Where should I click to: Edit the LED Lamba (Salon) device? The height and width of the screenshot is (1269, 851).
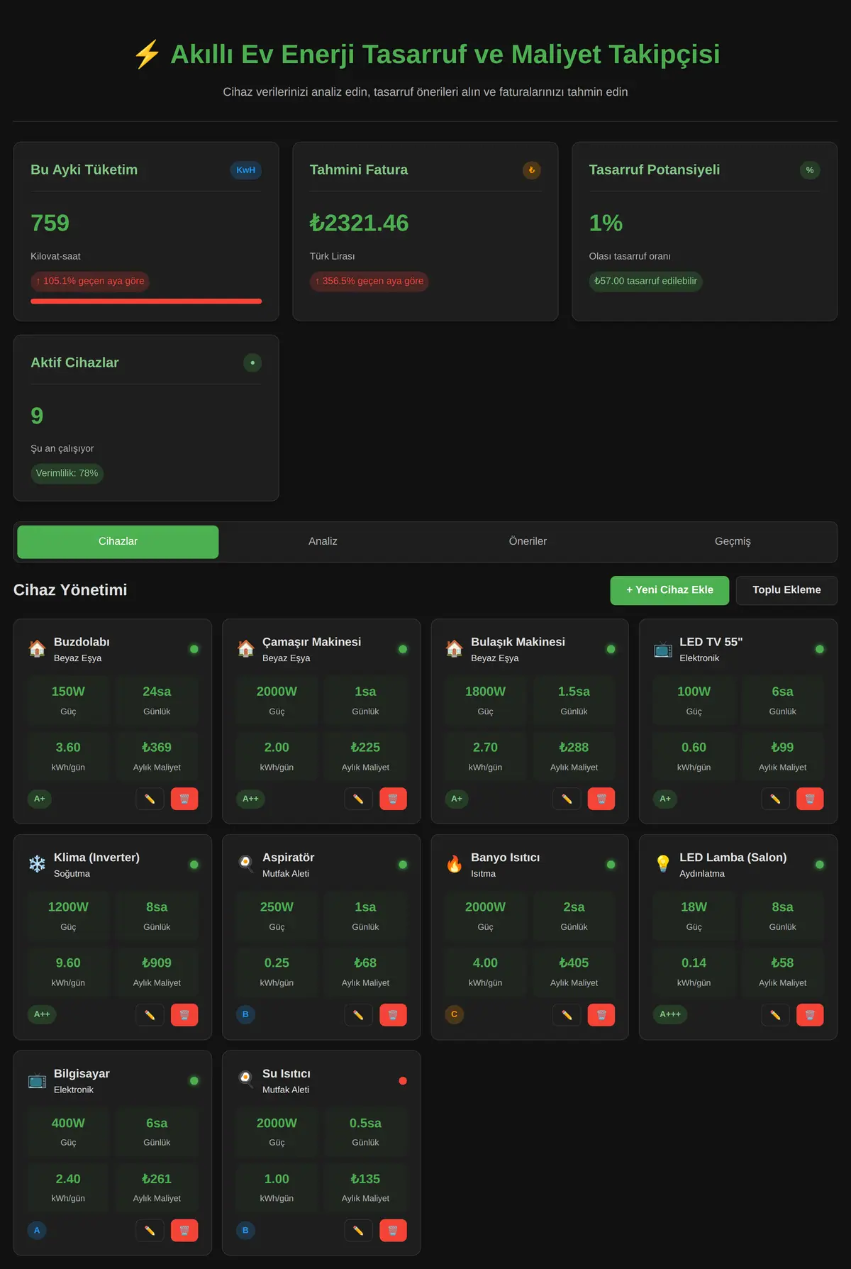pyautogui.click(x=775, y=1015)
